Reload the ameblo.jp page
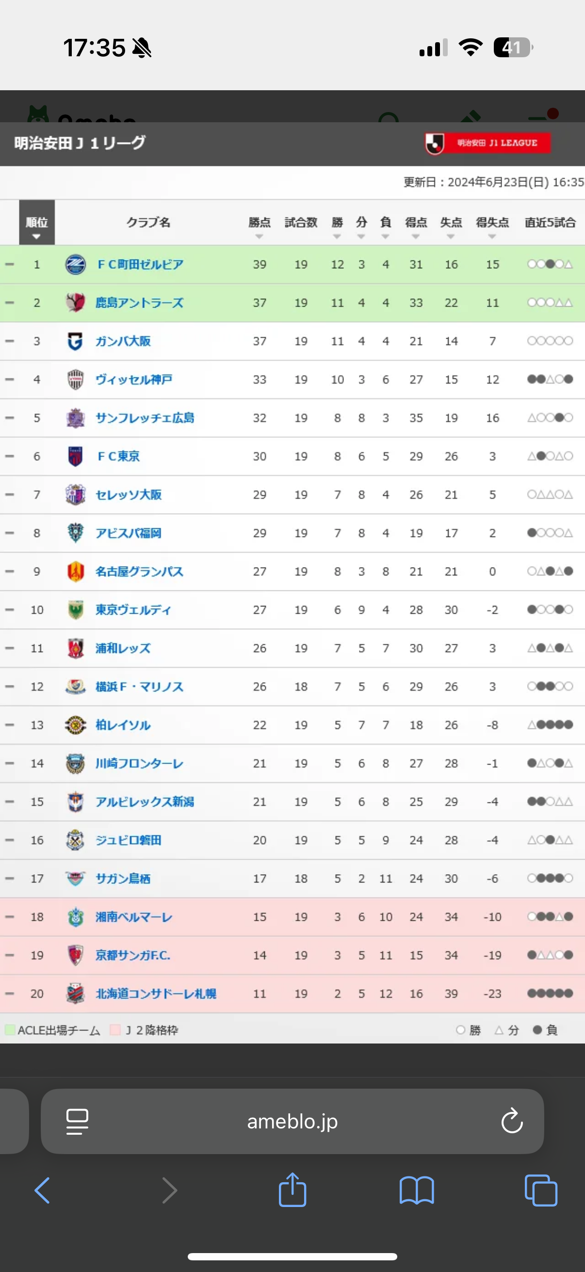585x1272 pixels. (x=512, y=1121)
